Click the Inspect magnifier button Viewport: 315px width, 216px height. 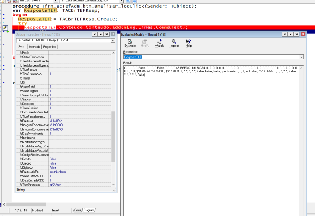174,43
